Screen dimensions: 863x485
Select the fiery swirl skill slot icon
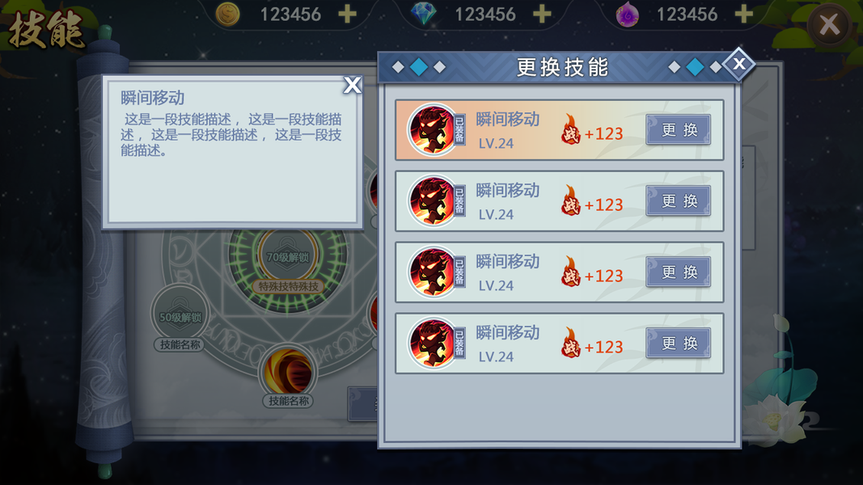click(288, 372)
